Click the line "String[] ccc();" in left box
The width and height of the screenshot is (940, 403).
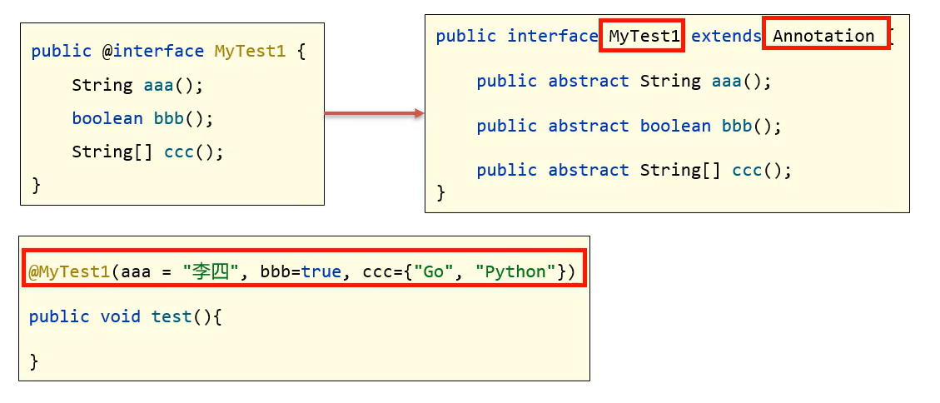coord(147,152)
